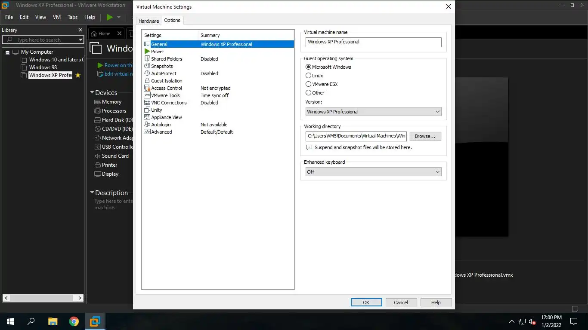Select Windows 10 and later x64 in Library

(x=56, y=60)
